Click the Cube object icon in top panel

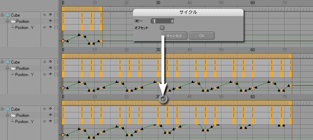[8, 15]
